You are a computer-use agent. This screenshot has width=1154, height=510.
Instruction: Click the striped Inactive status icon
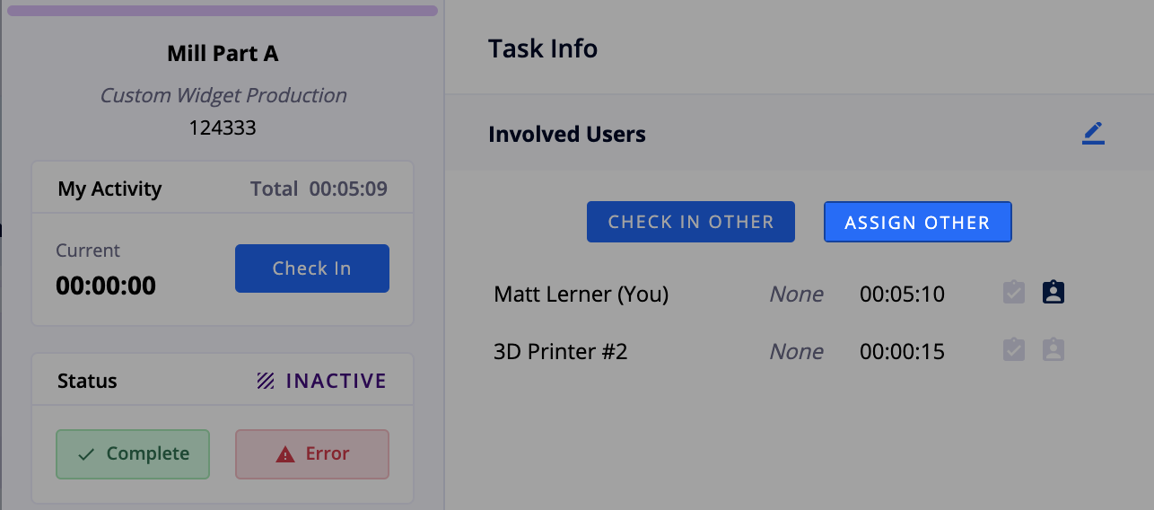coord(266,381)
